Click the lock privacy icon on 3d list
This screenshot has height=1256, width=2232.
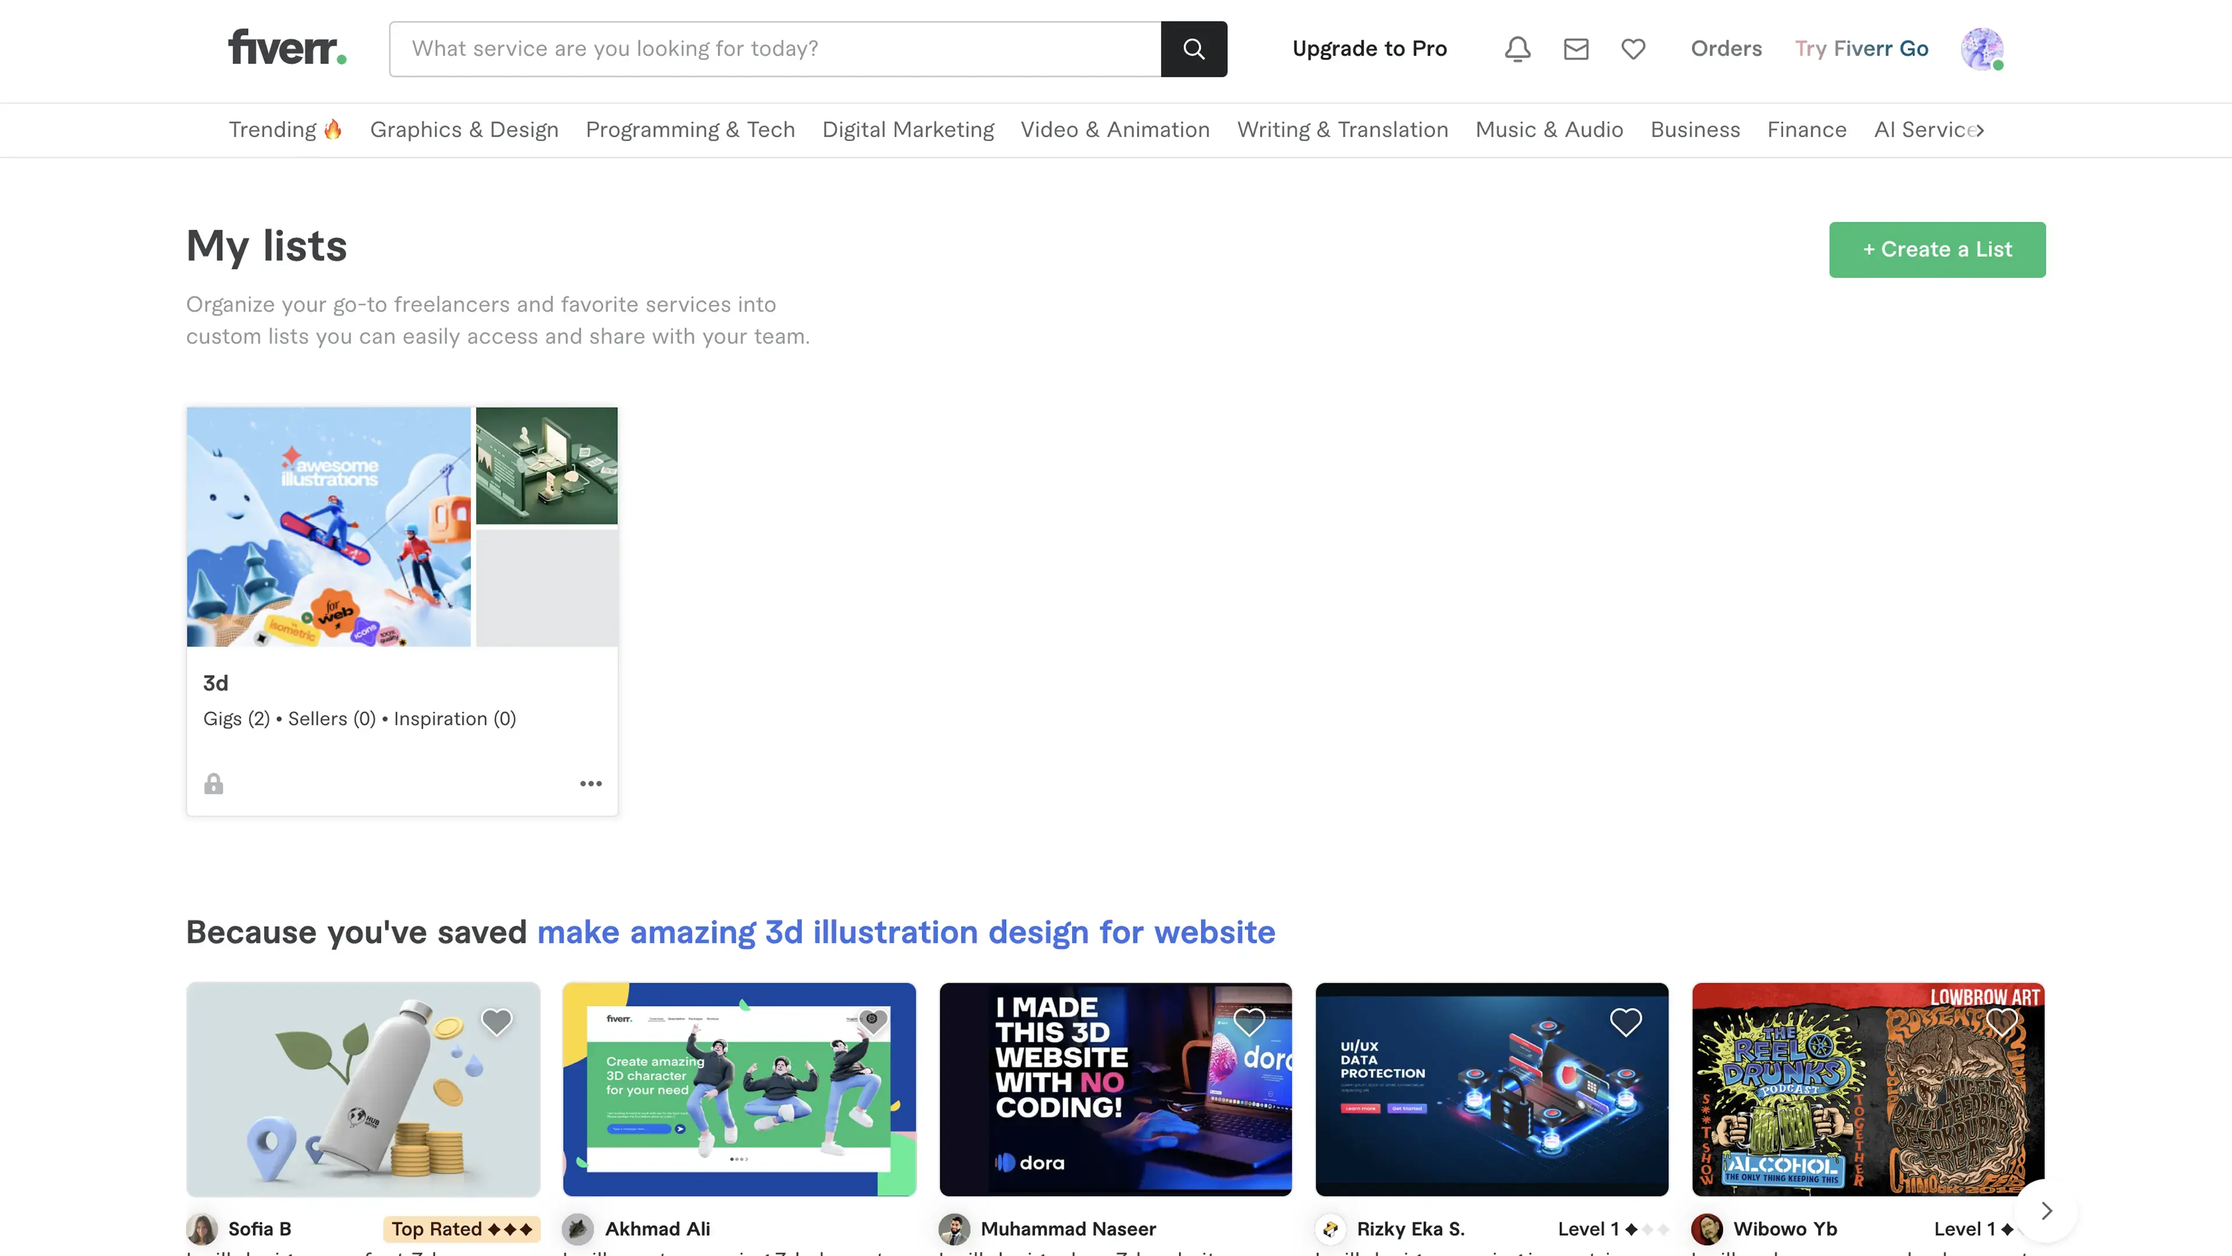[x=213, y=784]
